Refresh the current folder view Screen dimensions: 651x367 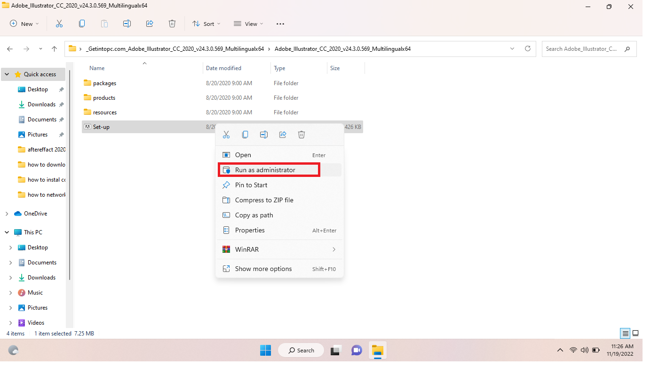pyautogui.click(x=528, y=48)
